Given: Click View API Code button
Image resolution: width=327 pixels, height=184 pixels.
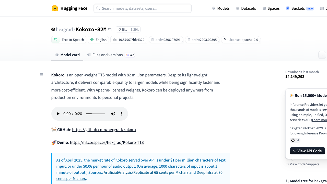Looking at the screenshot, I should click(x=307, y=151).
